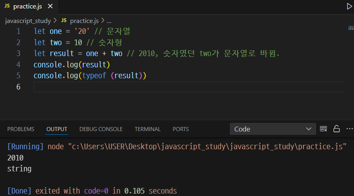Open the breadcrumb ellipsis symbol item
The image size is (354, 196).
point(109,21)
